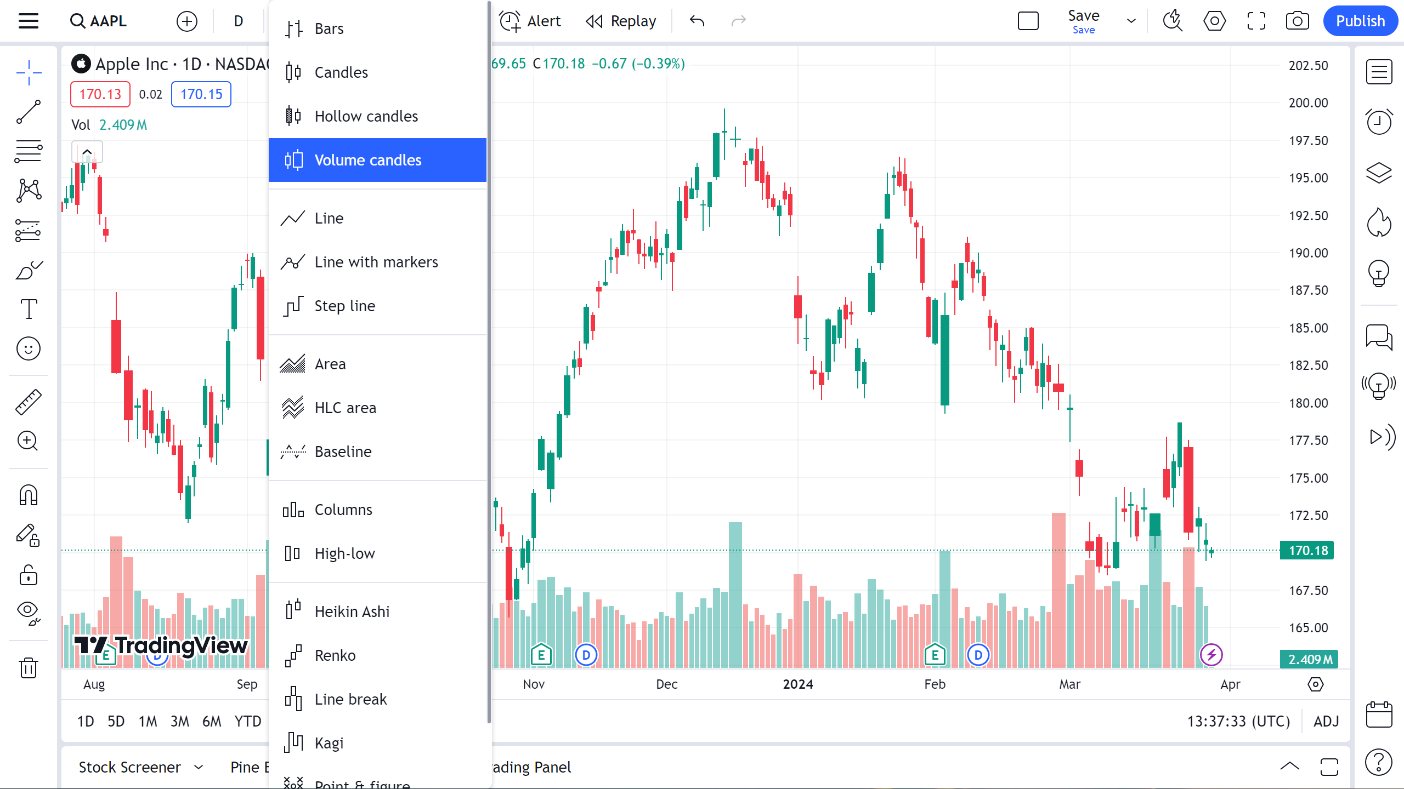Open Stock Screener dropdown chevron
This screenshot has width=1404, height=789.
coord(199,767)
